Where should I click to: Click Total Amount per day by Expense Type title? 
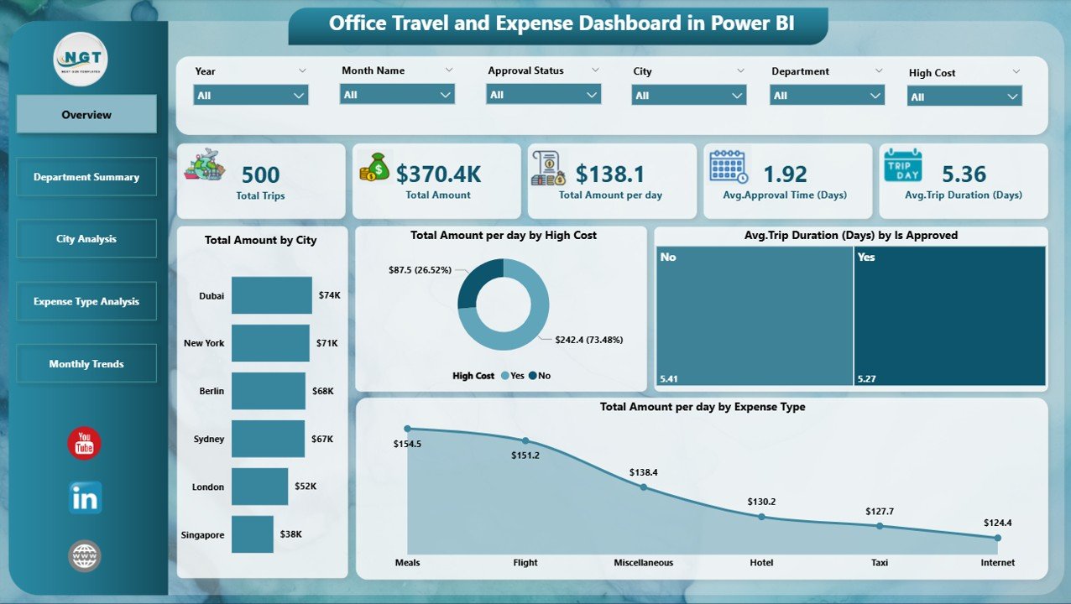(x=703, y=407)
